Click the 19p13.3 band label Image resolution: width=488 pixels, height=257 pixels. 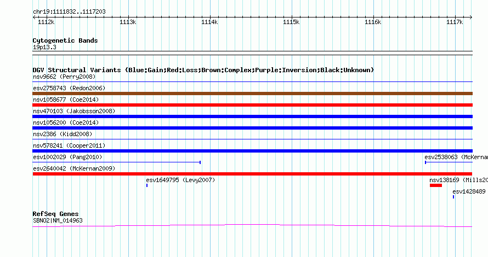pos(44,47)
